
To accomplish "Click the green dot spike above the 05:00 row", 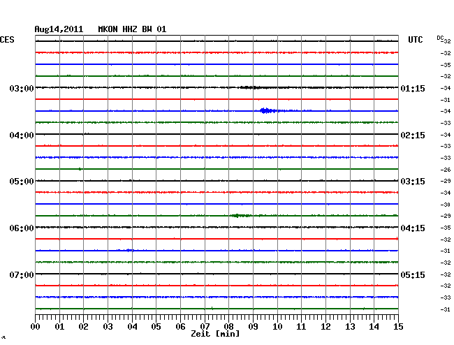I will [80, 169].
